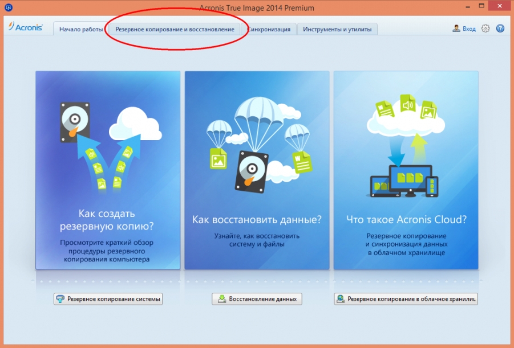The image size is (514, 348).
Task: Open the Как восстановить данные? heading
Action: [257, 219]
